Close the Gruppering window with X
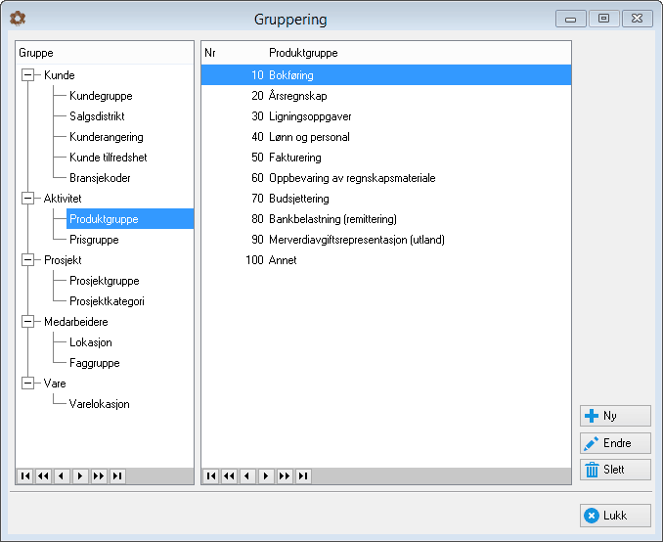Viewport: 663px width, 542px height. [638, 19]
